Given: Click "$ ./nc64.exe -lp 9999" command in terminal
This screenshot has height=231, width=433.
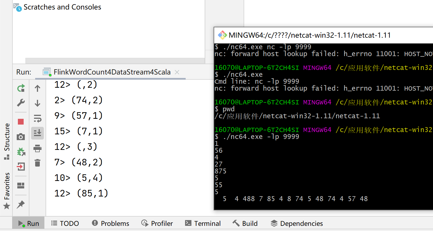Looking at the screenshot, I should [257, 137].
